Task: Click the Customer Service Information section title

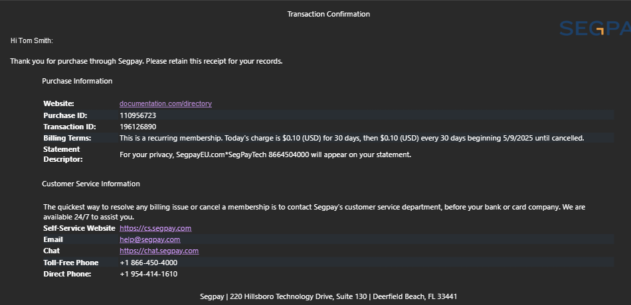Action: (x=91, y=184)
